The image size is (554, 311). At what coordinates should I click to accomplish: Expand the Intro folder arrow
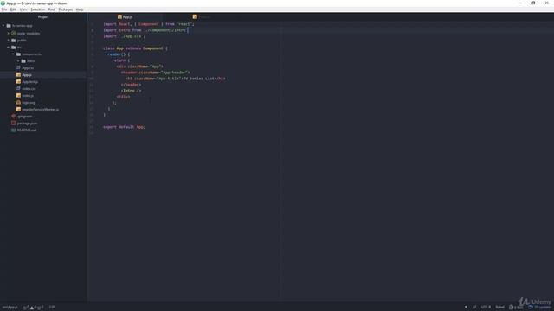click(18, 61)
